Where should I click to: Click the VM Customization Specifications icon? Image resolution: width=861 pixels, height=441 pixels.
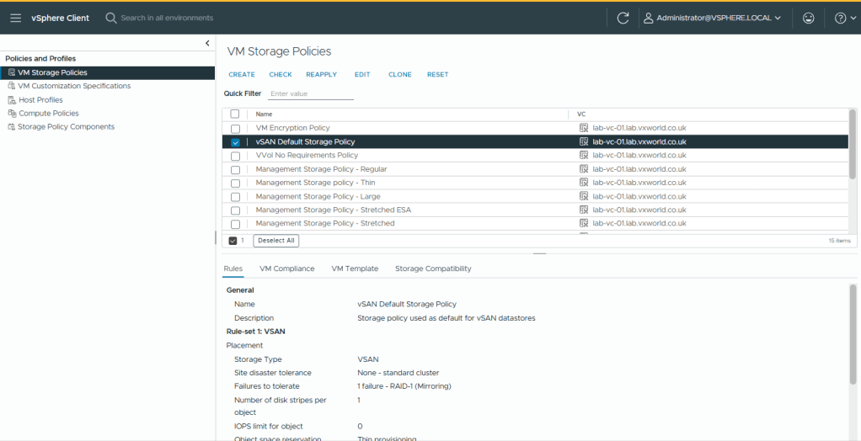coord(11,86)
